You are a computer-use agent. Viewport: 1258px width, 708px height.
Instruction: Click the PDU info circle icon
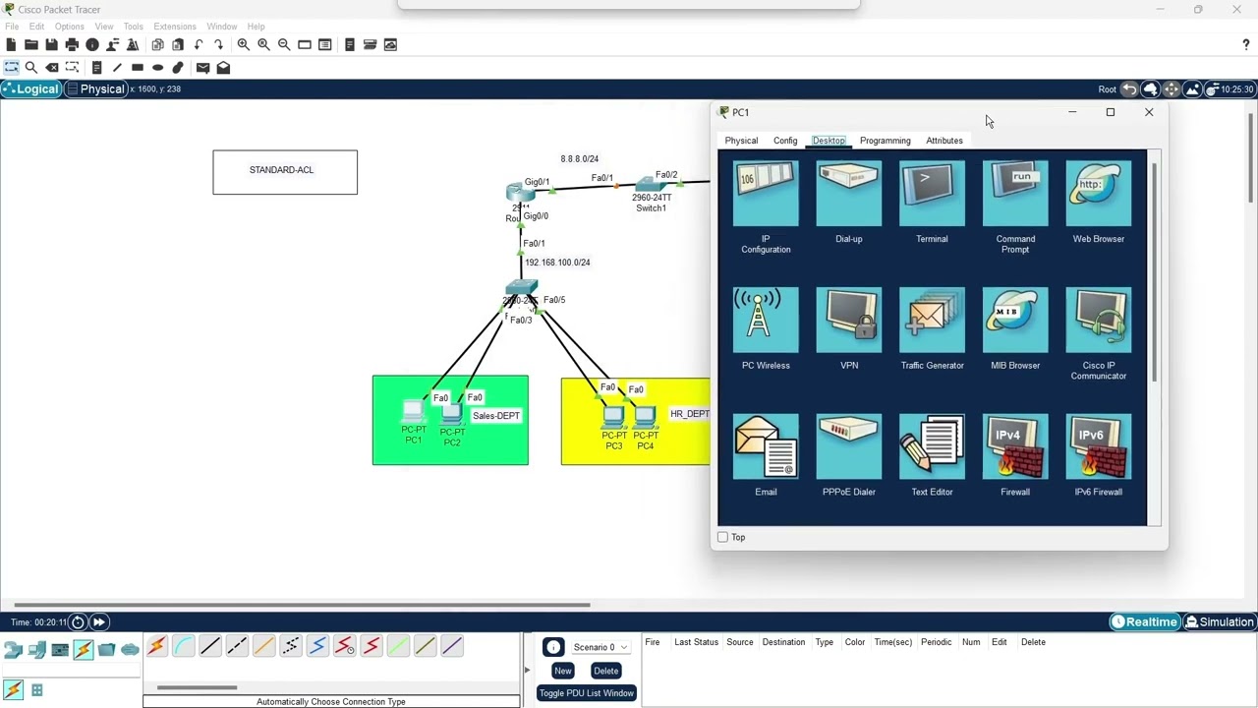pos(553,647)
